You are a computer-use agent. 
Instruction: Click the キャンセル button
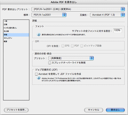[94, 110]
